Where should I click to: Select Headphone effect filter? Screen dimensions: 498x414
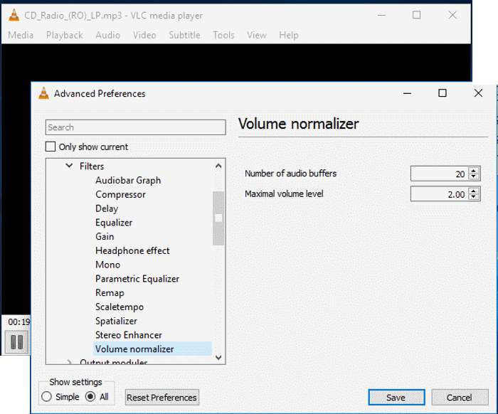click(132, 250)
